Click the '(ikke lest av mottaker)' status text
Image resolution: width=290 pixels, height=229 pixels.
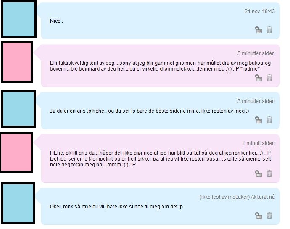(x=224, y=197)
